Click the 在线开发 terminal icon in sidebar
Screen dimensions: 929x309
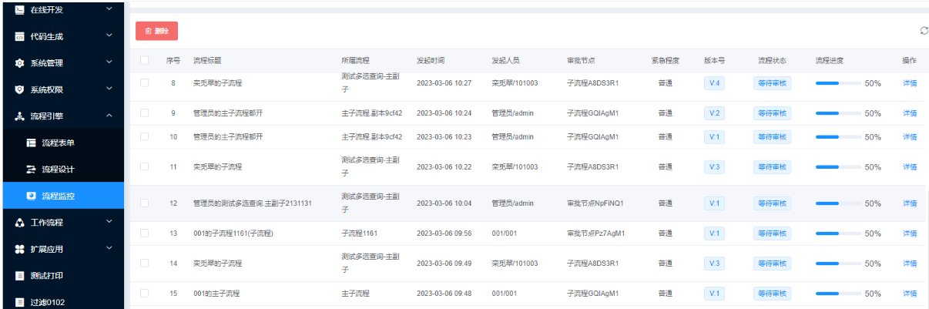tap(20, 9)
